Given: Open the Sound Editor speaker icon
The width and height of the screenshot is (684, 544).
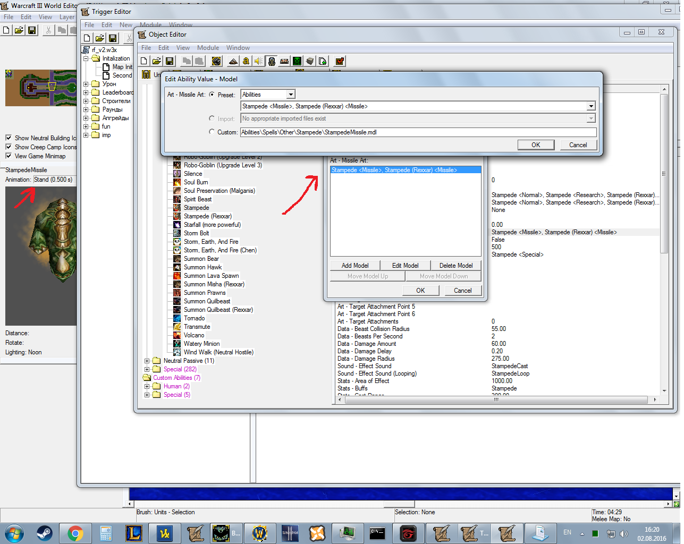Looking at the screenshot, I should pyautogui.click(x=258, y=61).
